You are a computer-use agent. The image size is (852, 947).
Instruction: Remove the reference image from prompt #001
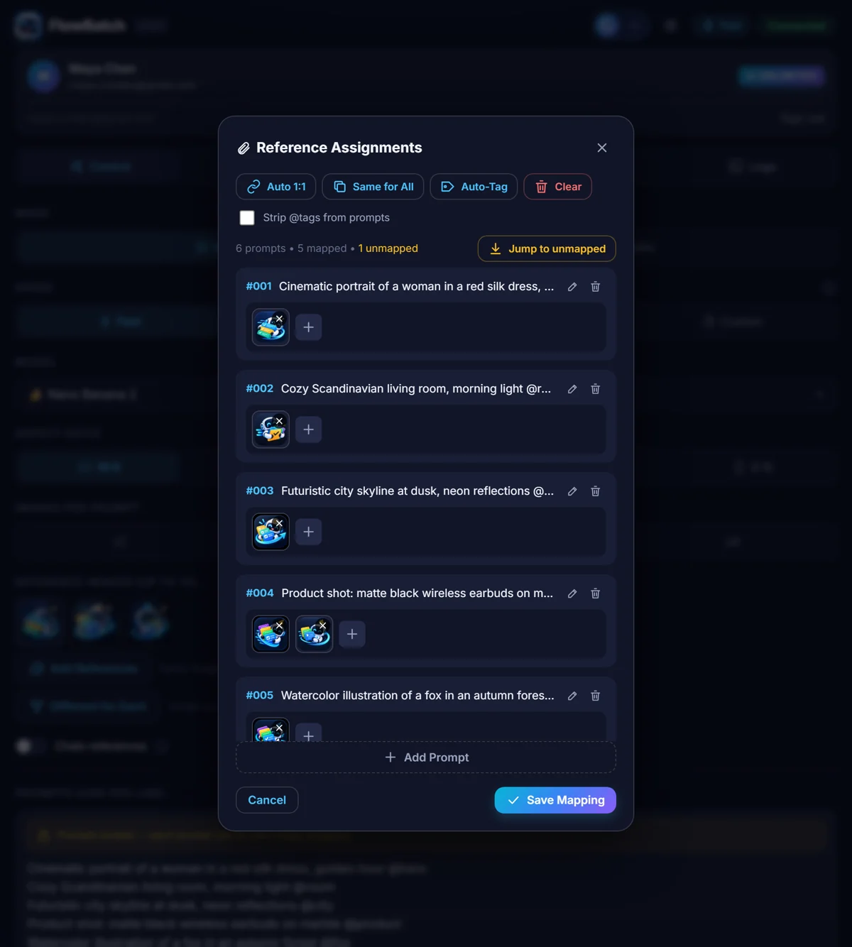coord(280,319)
